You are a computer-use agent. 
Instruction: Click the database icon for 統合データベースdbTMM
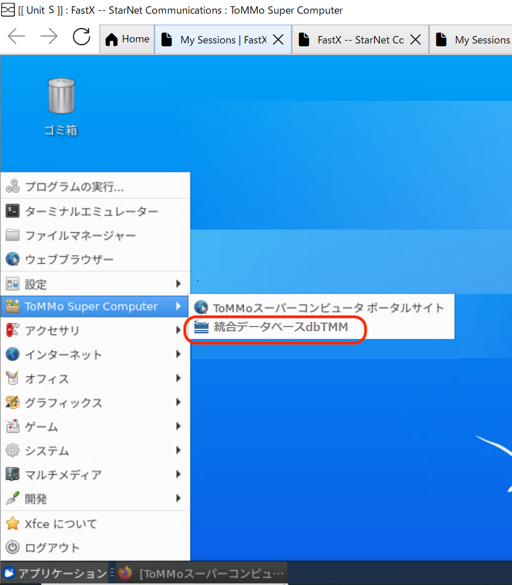201,327
